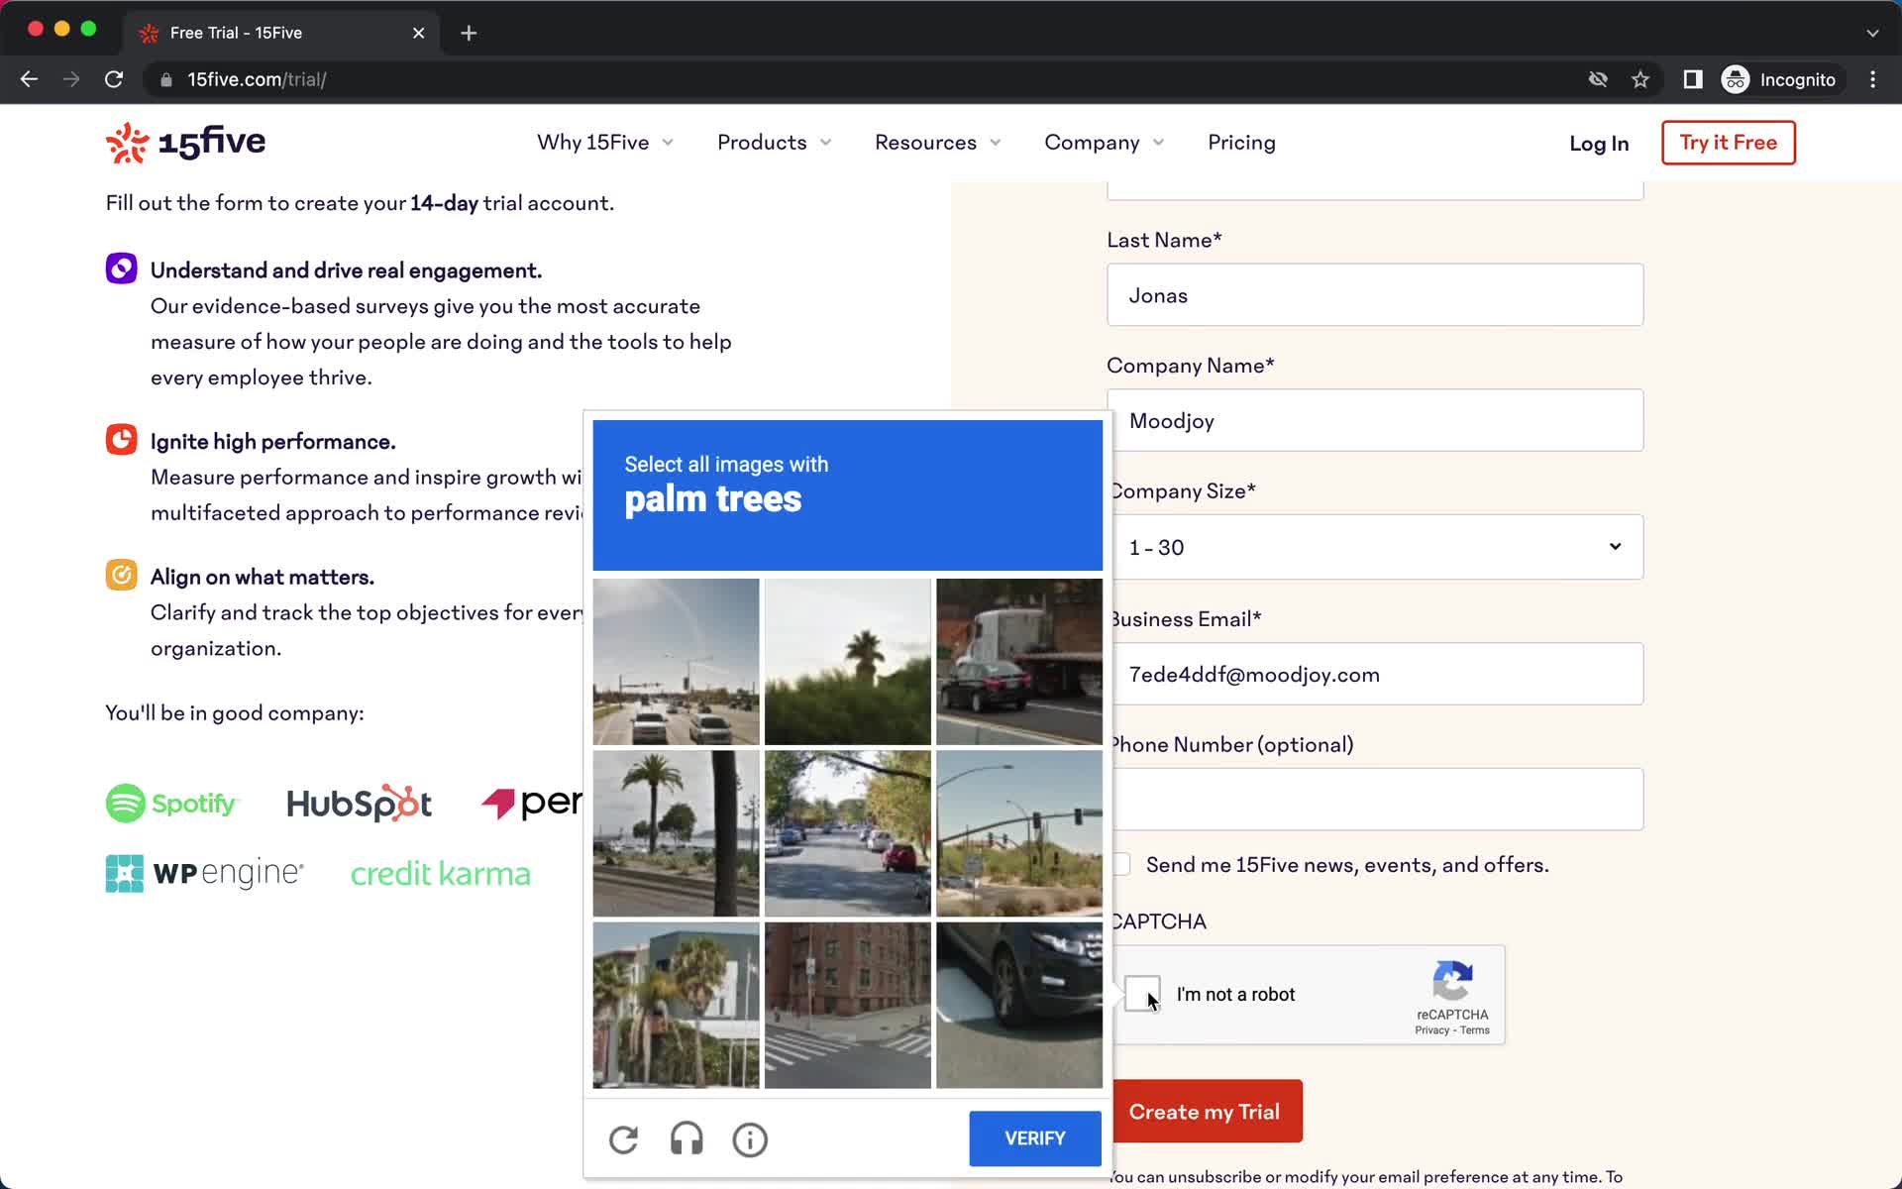The width and height of the screenshot is (1902, 1189).
Task: Open a new browser tab
Action: click(x=469, y=33)
